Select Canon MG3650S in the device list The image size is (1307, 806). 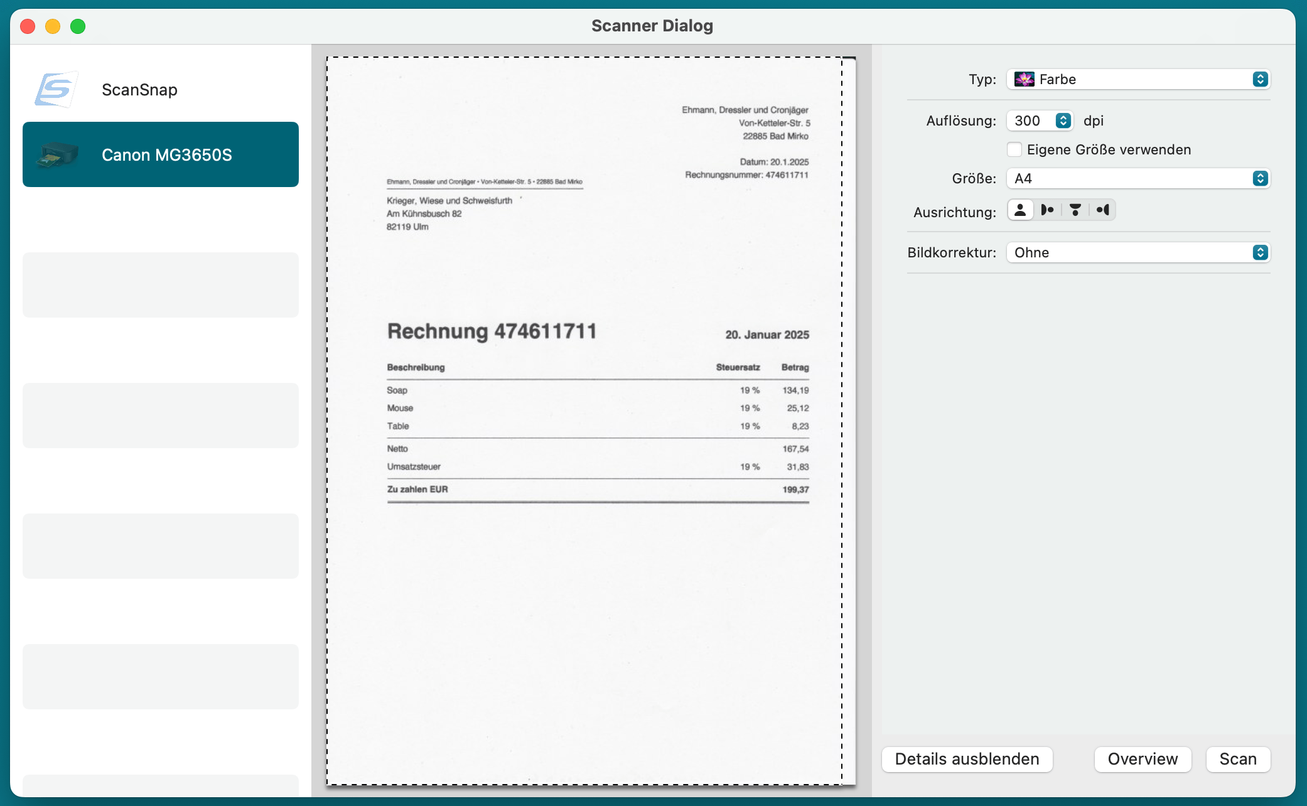click(166, 154)
